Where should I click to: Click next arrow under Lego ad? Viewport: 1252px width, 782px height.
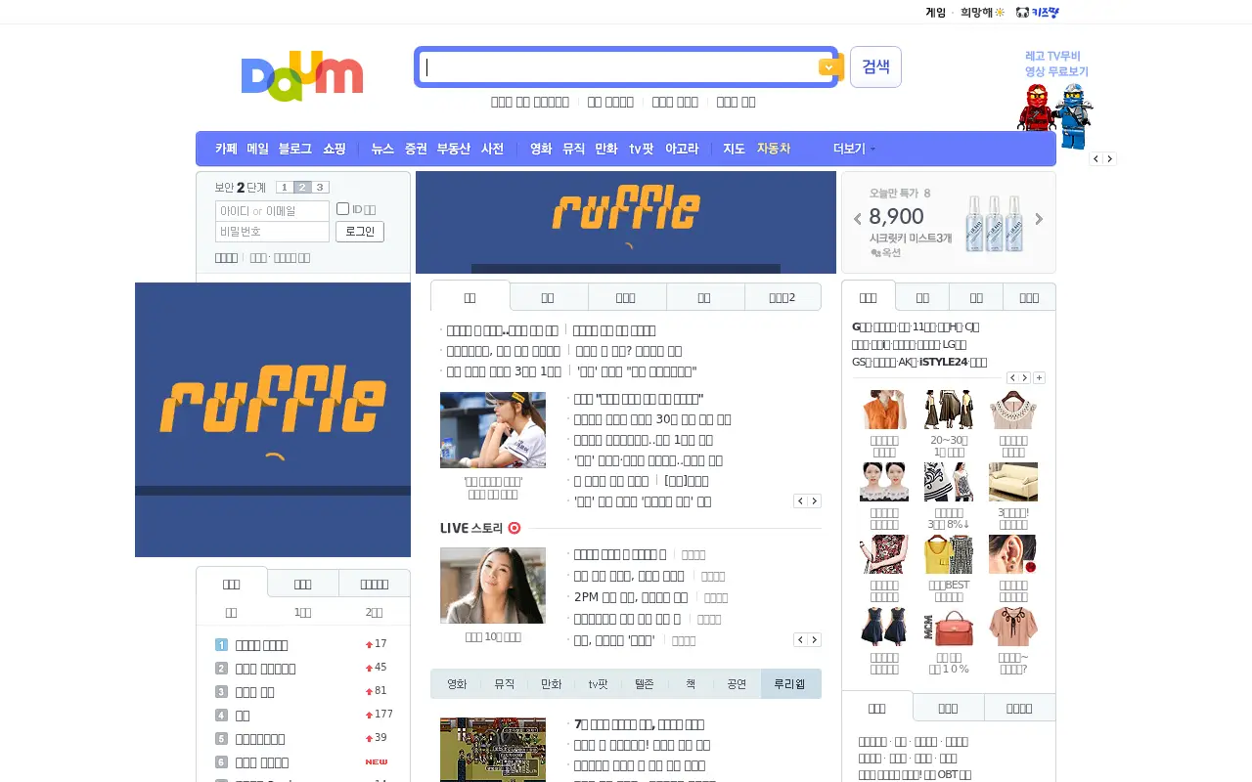pos(1110,158)
